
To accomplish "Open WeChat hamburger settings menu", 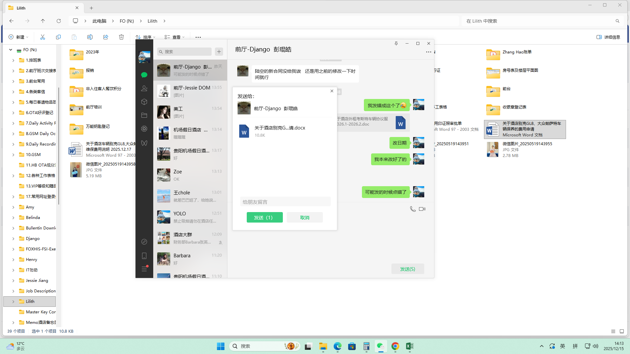I will pos(144,269).
